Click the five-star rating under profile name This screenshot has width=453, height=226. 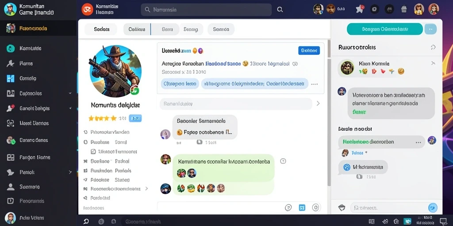click(x=102, y=118)
